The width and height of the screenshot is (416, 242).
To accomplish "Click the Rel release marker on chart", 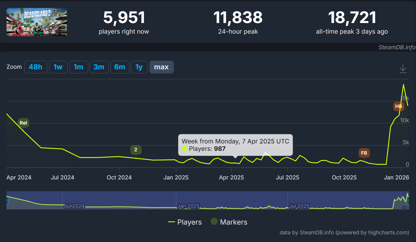I will click(x=24, y=123).
